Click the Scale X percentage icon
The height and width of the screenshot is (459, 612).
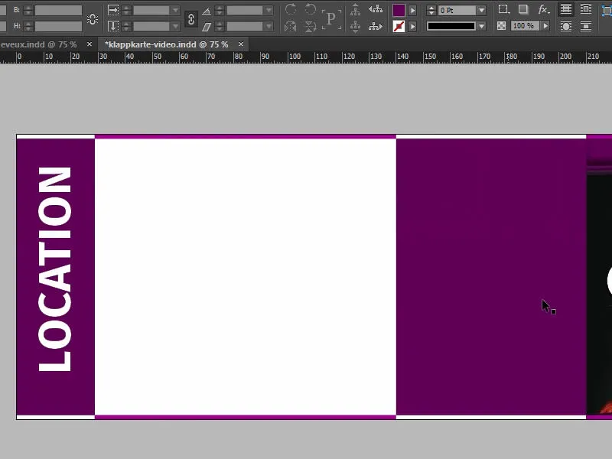pos(113,10)
